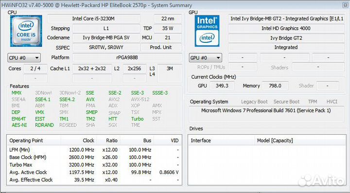Click the Intel Core i5 inside logo

tap(26, 31)
